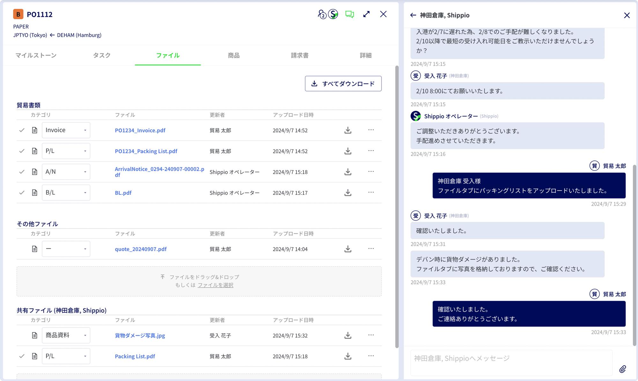This screenshot has height=381, width=638.
Task: Open the Invoice category dropdown
Action: (66, 130)
